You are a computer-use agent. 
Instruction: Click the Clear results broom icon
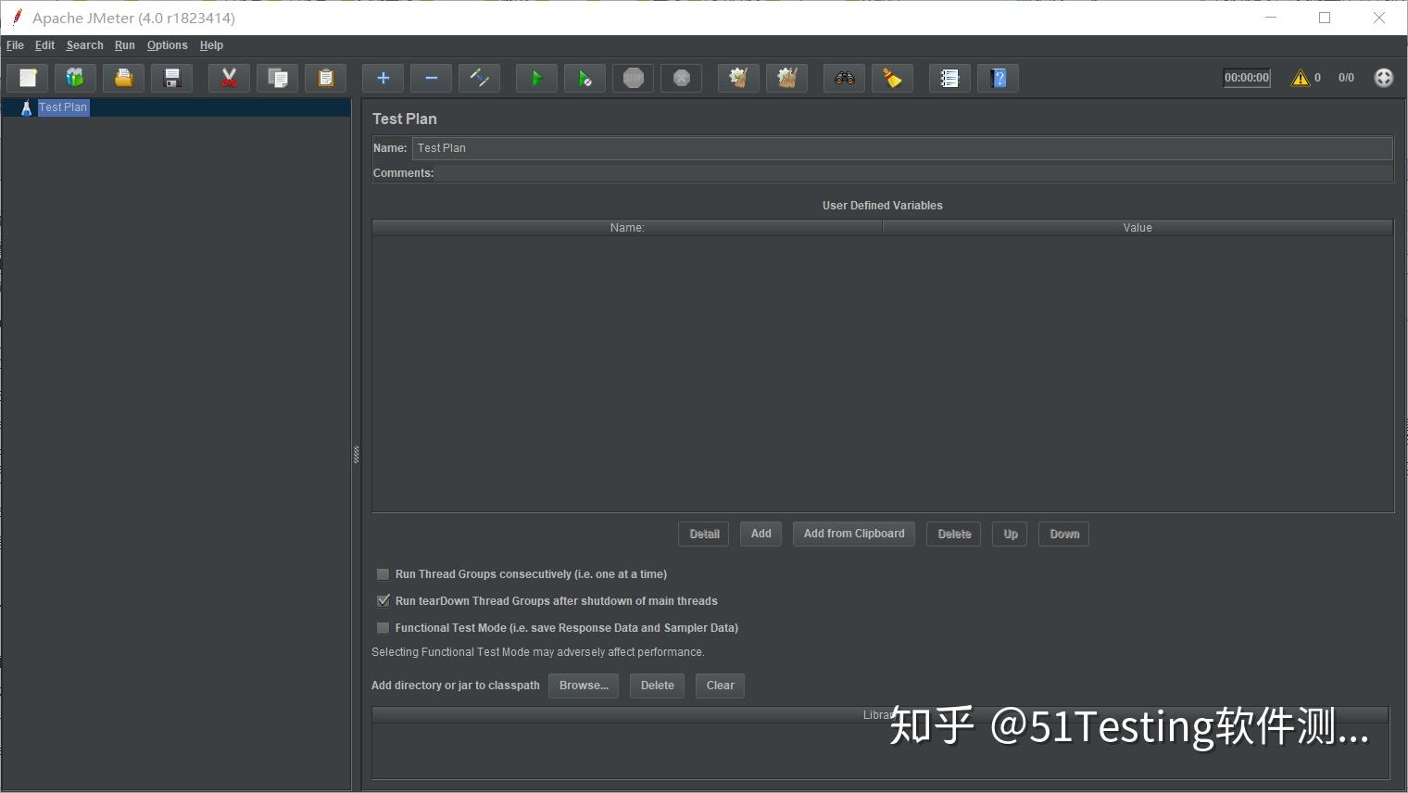739,78
